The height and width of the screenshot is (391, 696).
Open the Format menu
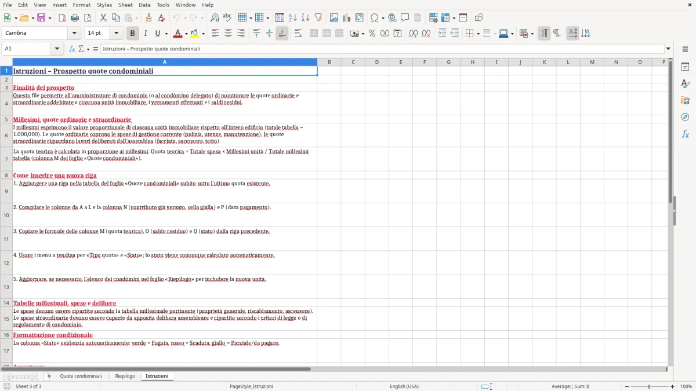click(81, 5)
